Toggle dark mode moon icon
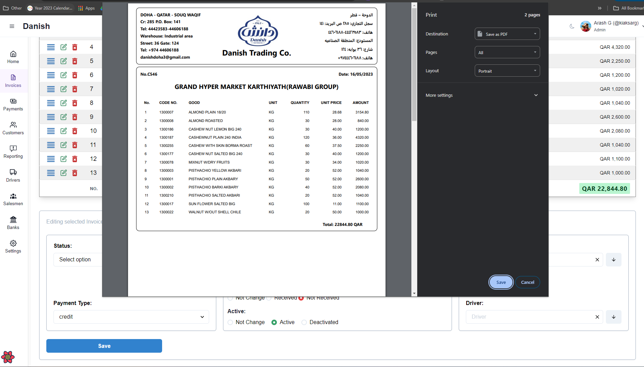Screen dimensions: 644x367 pyautogui.click(x=572, y=26)
